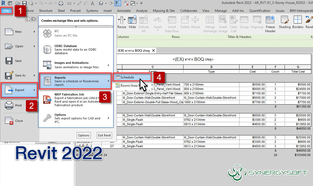The height and width of the screenshot is (186, 313).
Task: Select the Text tool in Quick Access Toolbar
Action: 93,3
